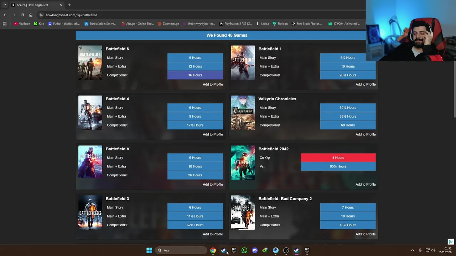Open the Battlefield 6 title link
The height and width of the screenshot is (256, 456).
pos(117,49)
